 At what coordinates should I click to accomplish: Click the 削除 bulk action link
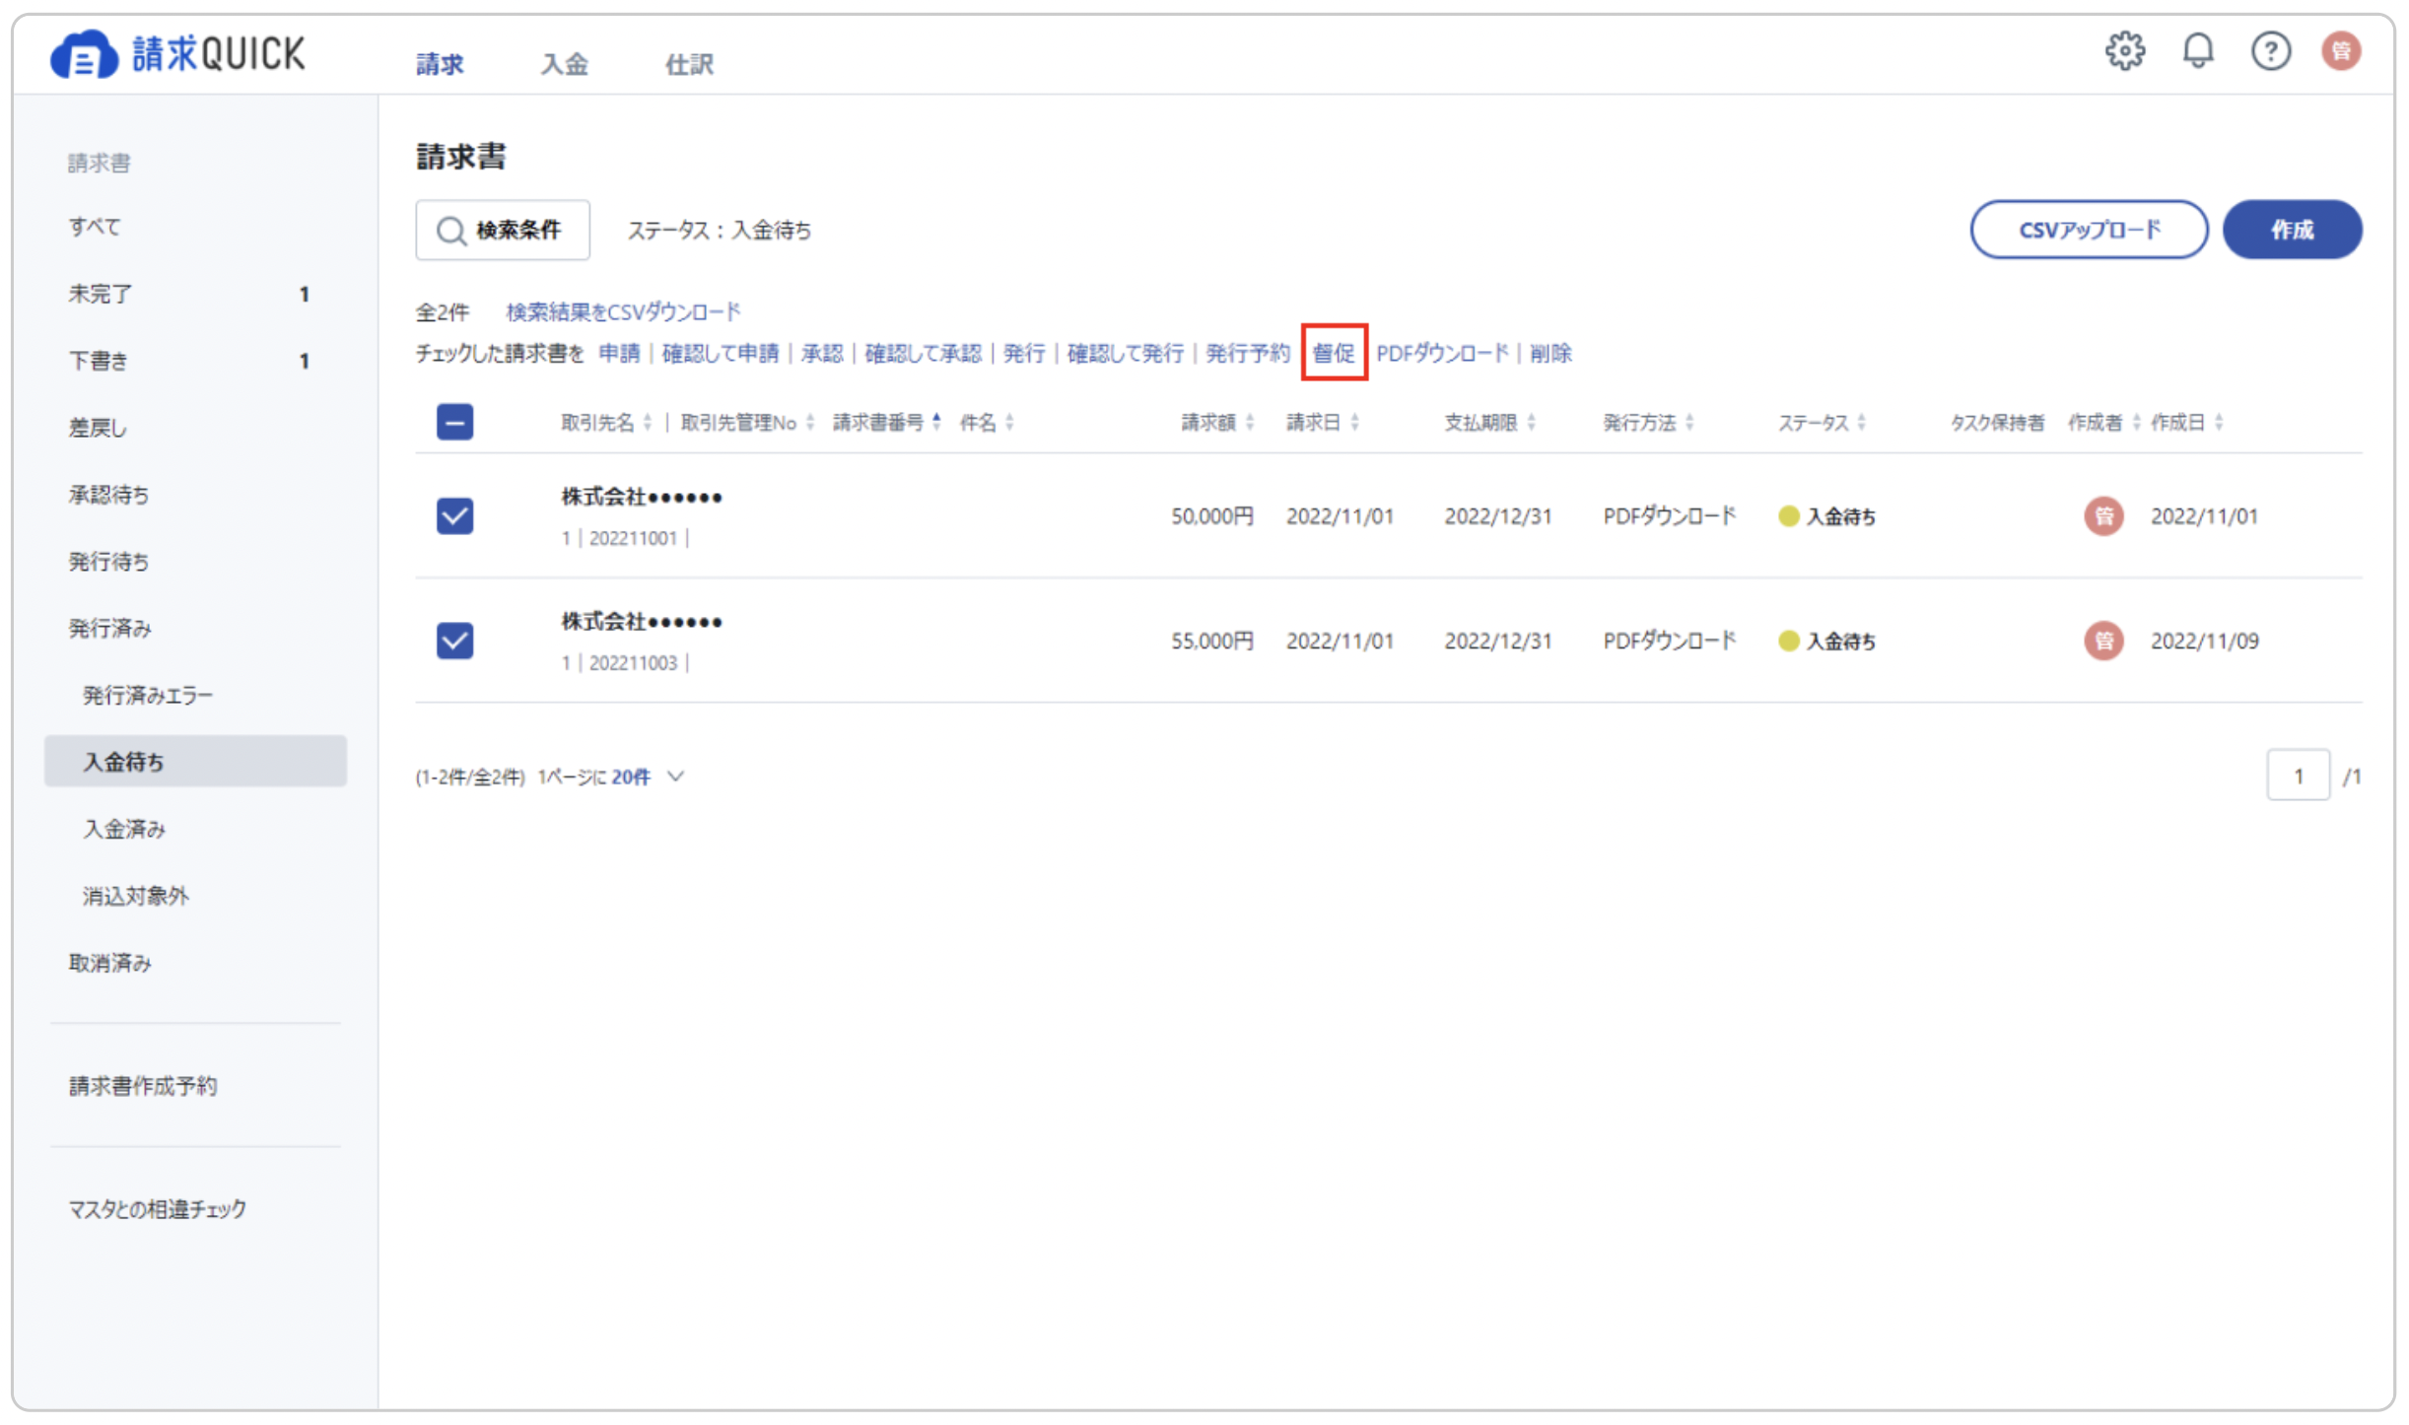coord(1550,353)
